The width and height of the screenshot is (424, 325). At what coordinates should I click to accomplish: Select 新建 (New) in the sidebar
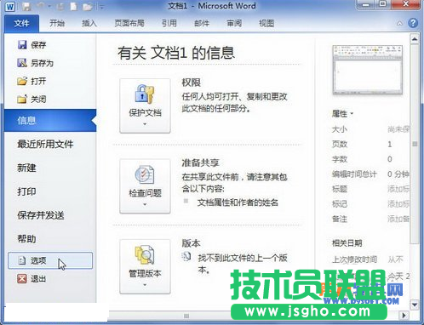26,168
